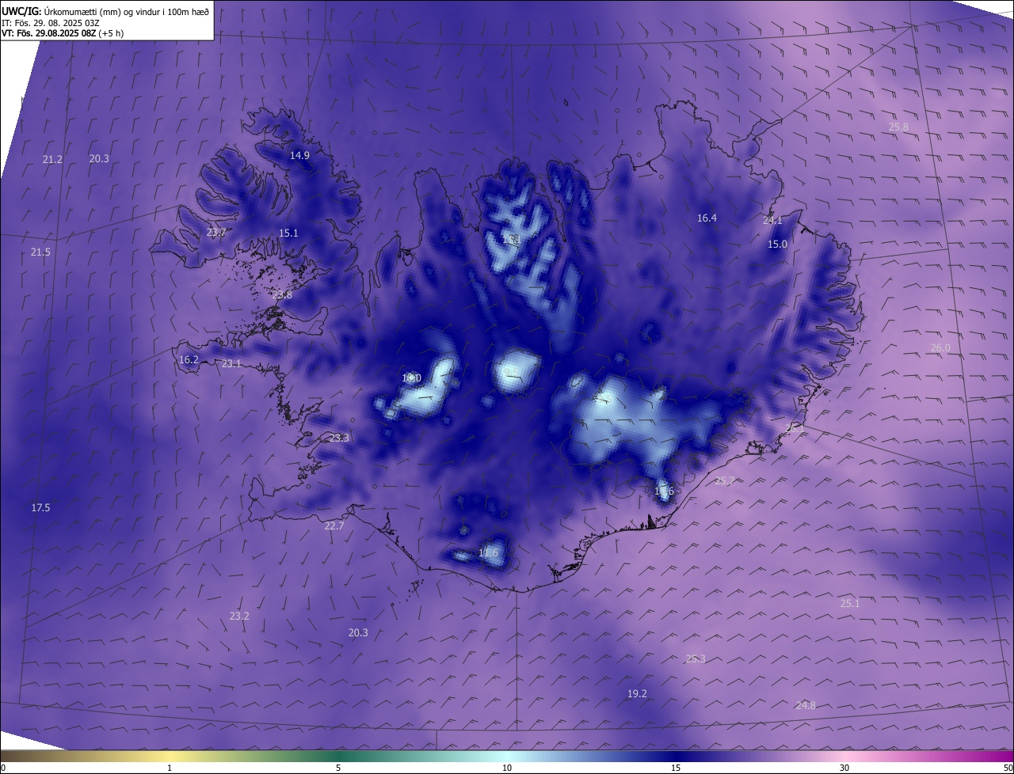Click the 23.8 value label
This screenshot has height=774, width=1014.
pos(282,294)
